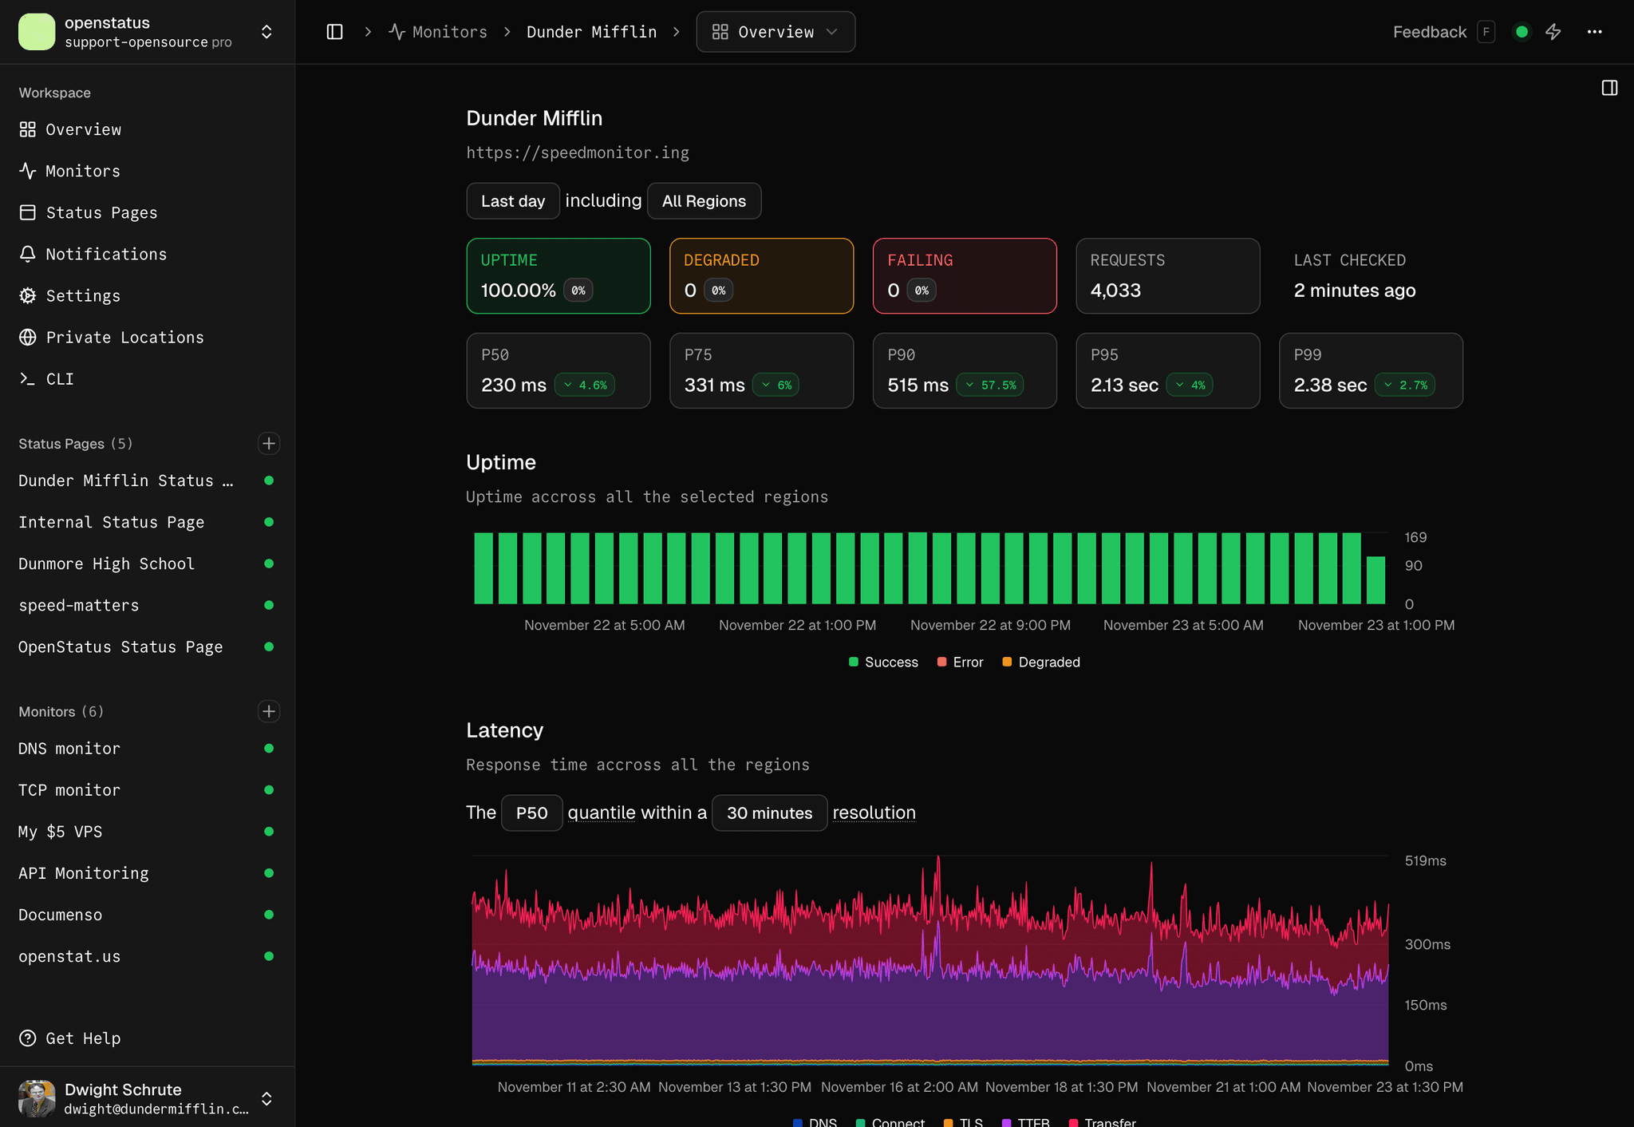Create a new monitor
The image size is (1634, 1127).
pyautogui.click(x=269, y=711)
